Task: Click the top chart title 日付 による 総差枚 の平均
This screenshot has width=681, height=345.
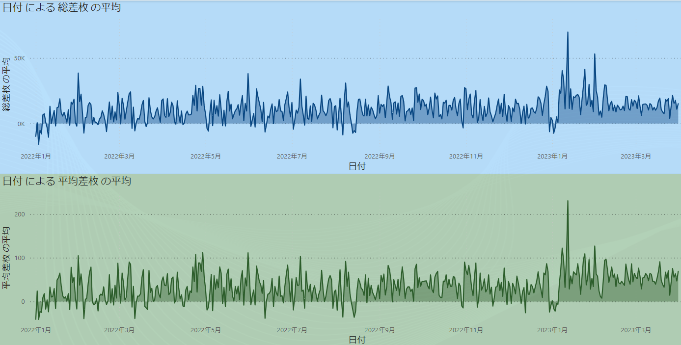Action: click(62, 7)
